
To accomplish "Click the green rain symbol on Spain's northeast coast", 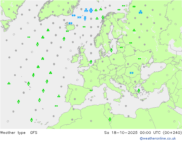I will 91,90.
